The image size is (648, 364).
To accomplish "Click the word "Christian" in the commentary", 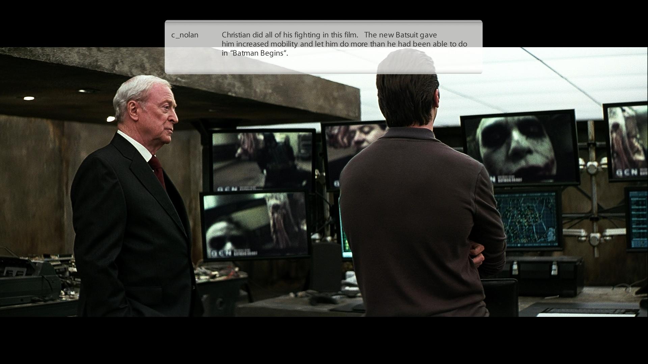I will pyautogui.click(x=236, y=35).
